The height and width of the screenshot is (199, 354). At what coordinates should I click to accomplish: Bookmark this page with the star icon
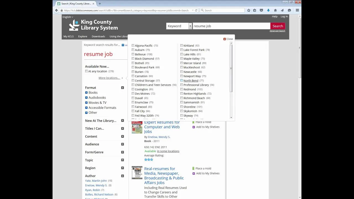pyautogui.click(x=249, y=10)
